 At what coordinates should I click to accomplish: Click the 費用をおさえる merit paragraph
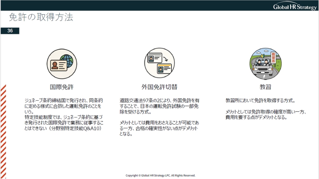point(159,128)
